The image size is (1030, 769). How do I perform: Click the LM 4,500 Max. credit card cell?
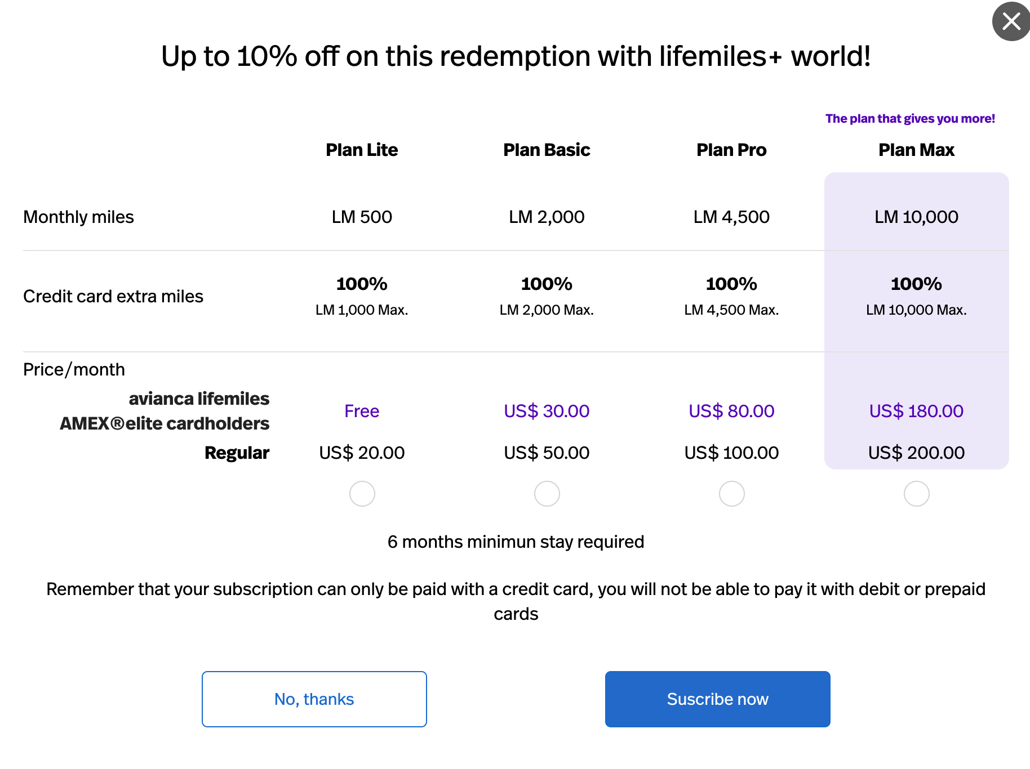tap(731, 310)
